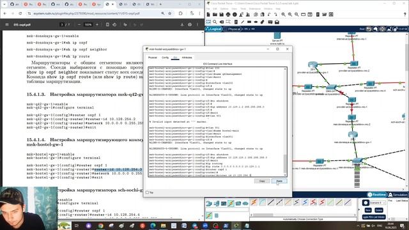Click the PDF page number field
Screen dimensions: 409x230
pos(62,24)
